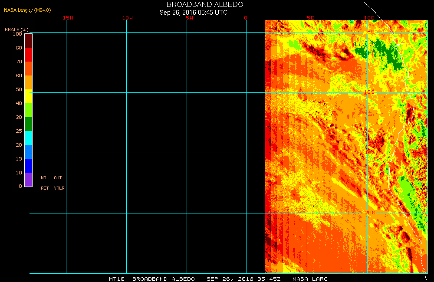Click the cyan 20-25% colorbar segment
Image resolution: width=434 pixels, height=282 pixels.
click(x=28, y=138)
